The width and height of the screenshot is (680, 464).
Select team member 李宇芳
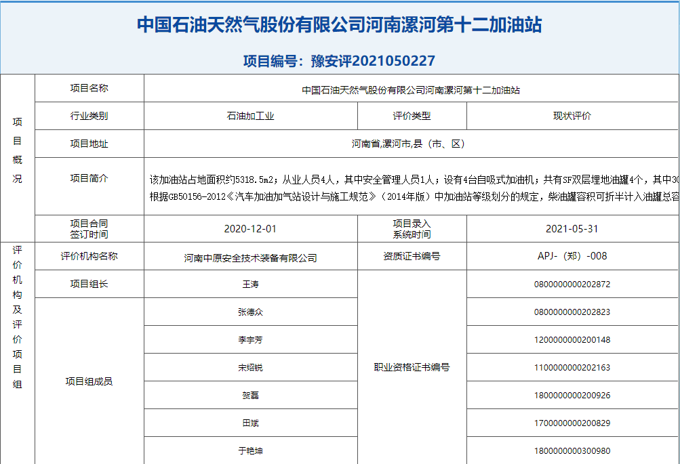(250, 339)
